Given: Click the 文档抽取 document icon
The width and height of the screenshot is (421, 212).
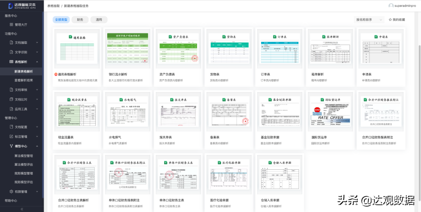Looking at the screenshot, I should pos(11,42).
